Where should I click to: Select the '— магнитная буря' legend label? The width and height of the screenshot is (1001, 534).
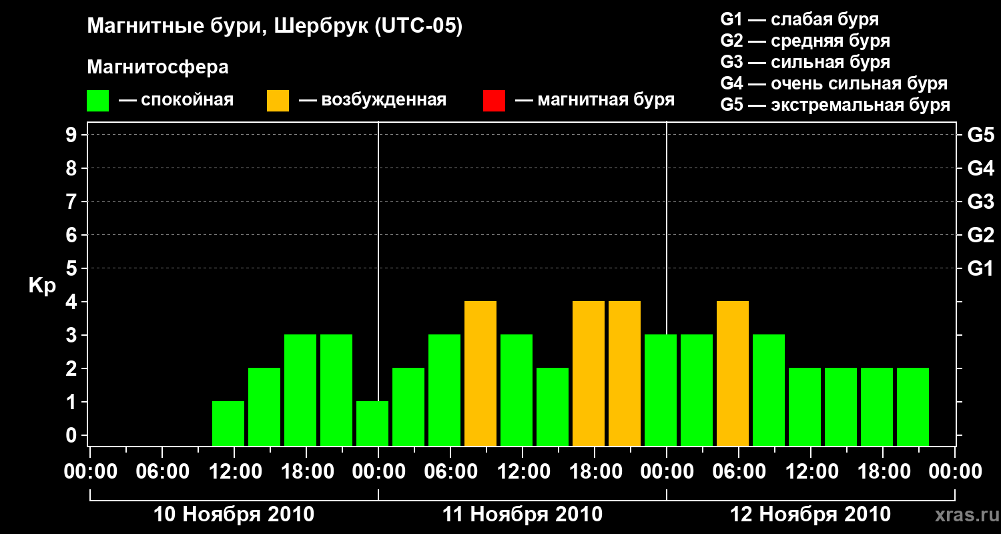click(x=595, y=100)
